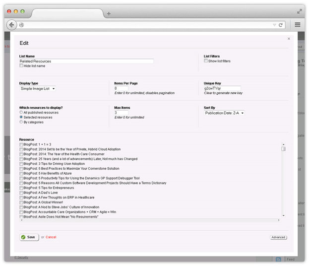Click the Advanced button
The image size is (309, 266).
tap(278, 237)
